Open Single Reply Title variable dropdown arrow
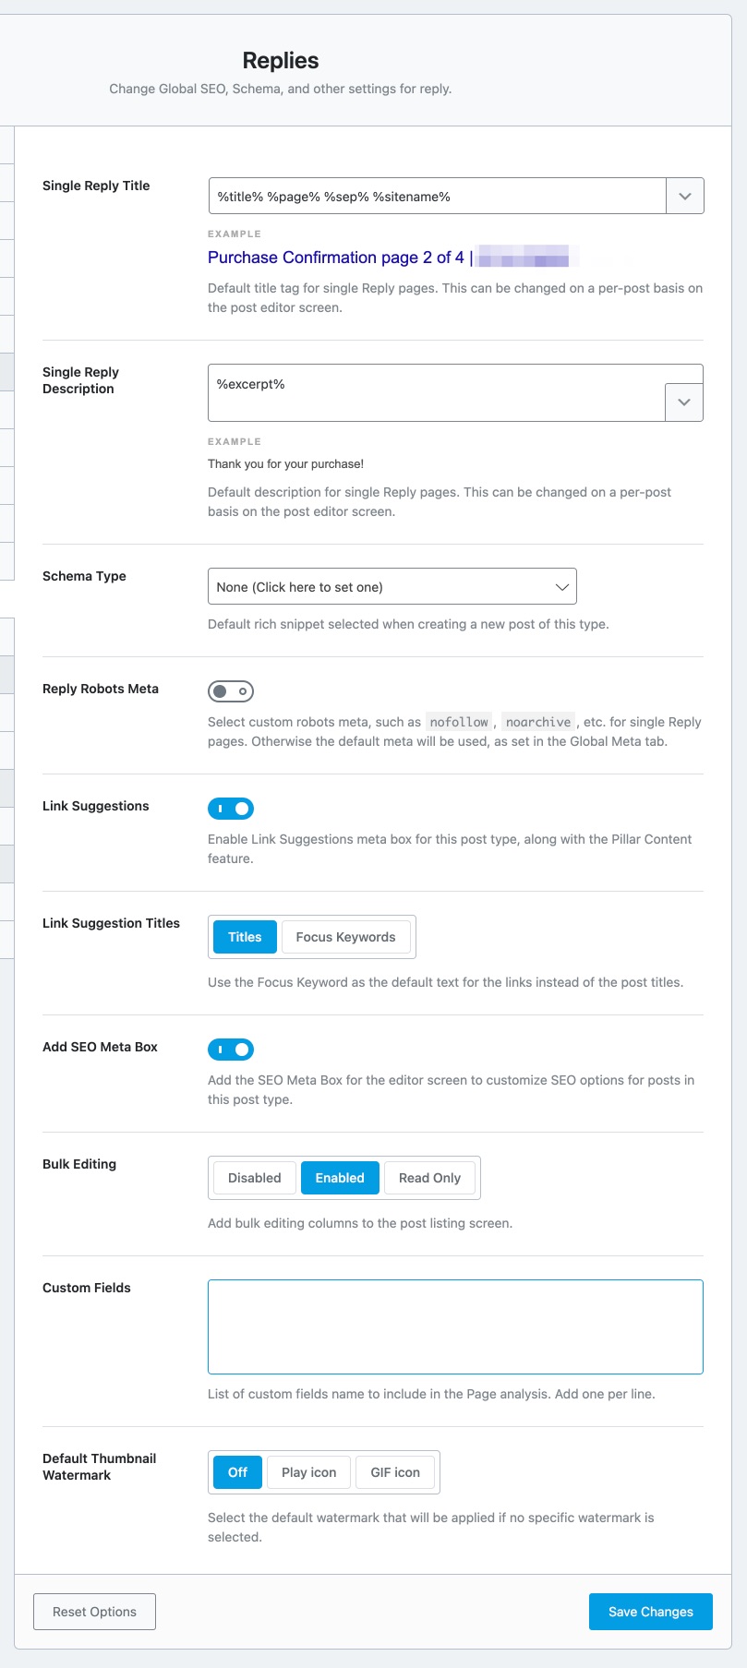This screenshot has height=1668, width=747. (685, 196)
